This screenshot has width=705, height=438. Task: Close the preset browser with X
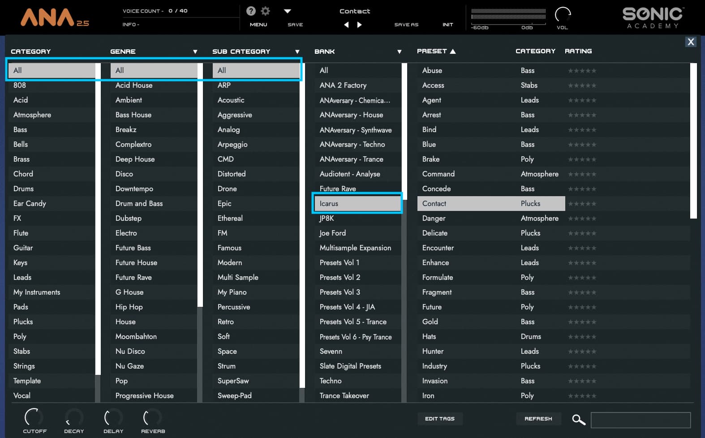tap(691, 42)
